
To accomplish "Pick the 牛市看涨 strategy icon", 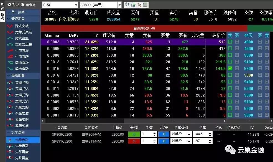I will coord(10,50).
